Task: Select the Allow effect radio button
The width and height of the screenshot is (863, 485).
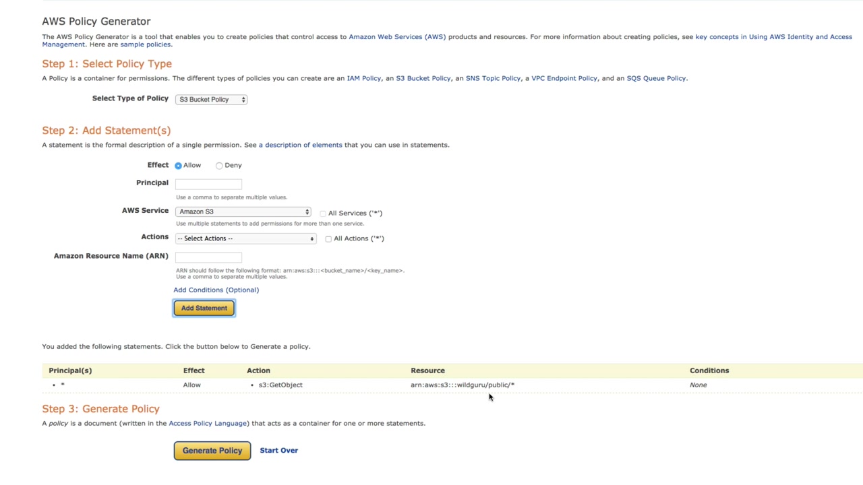Action: pyautogui.click(x=178, y=166)
